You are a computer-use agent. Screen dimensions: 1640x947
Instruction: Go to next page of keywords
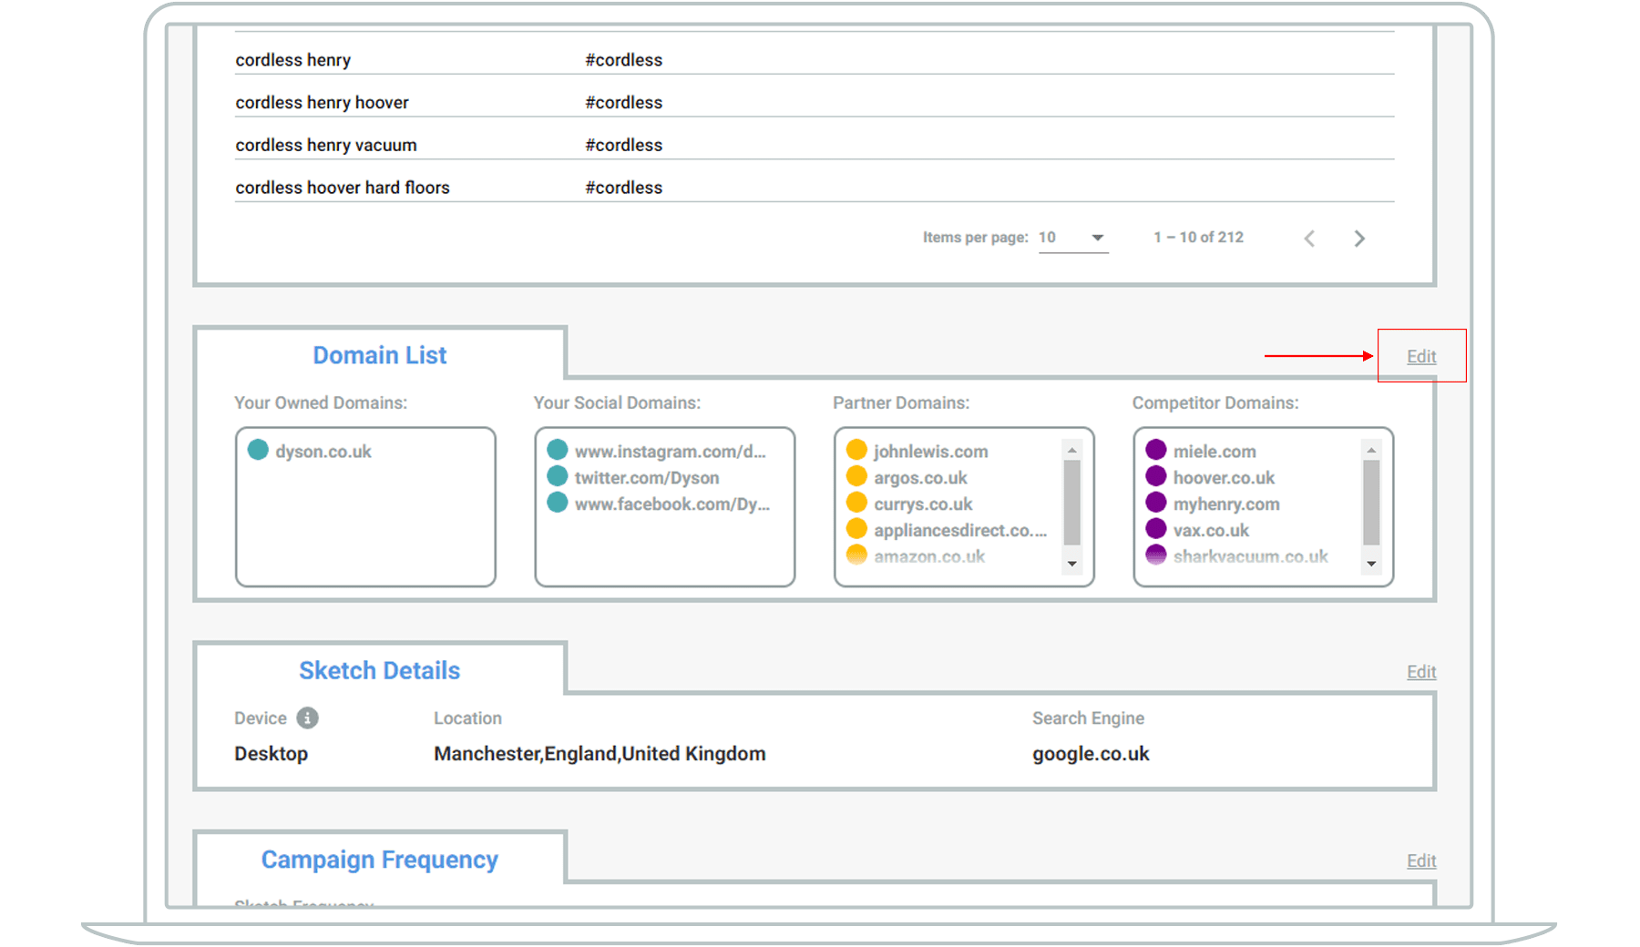tap(1359, 239)
